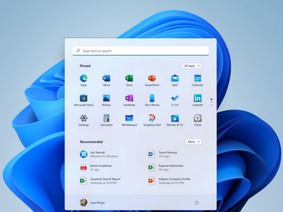Open the Clock app
Image resolution: width=283 pixels, height=212 pixels.
[198, 120]
